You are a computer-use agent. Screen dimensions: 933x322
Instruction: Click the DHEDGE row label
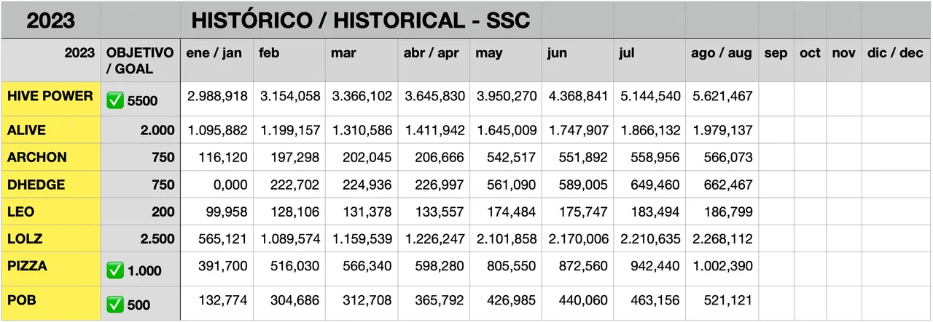click(36, 185)
